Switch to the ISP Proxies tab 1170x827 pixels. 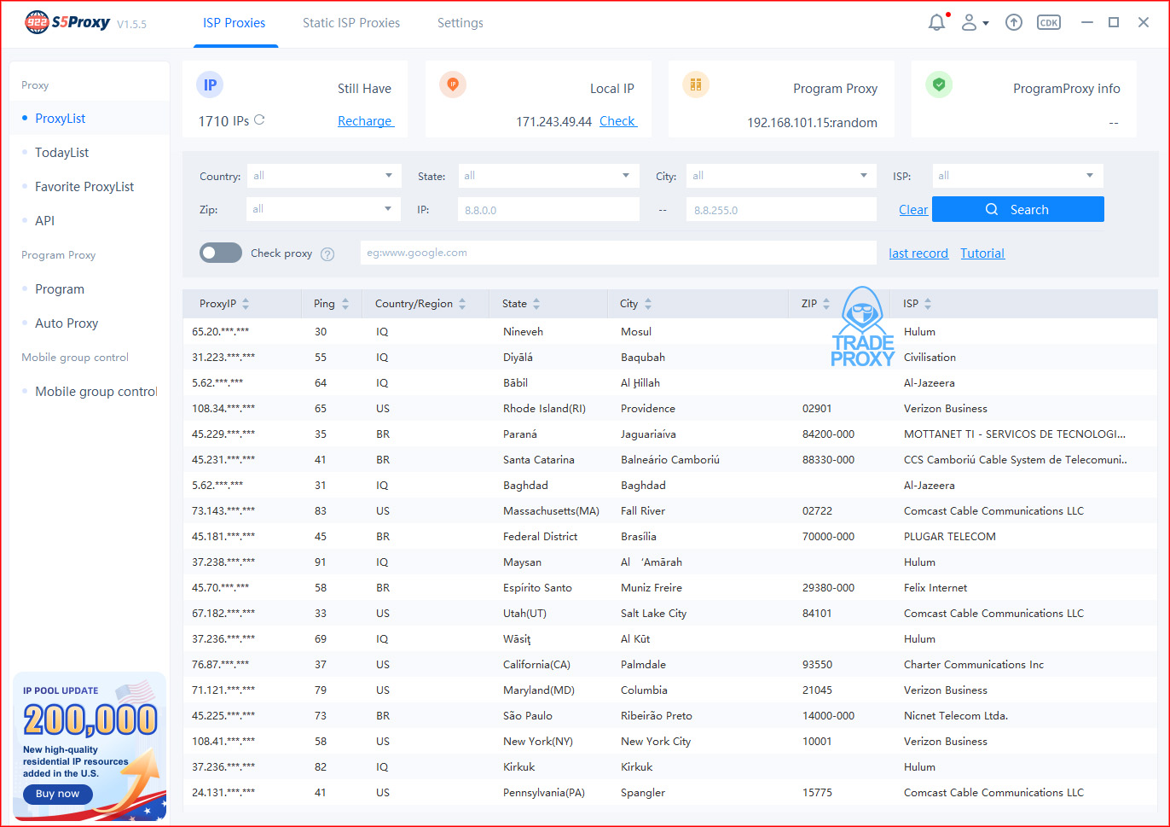point(234,23)
